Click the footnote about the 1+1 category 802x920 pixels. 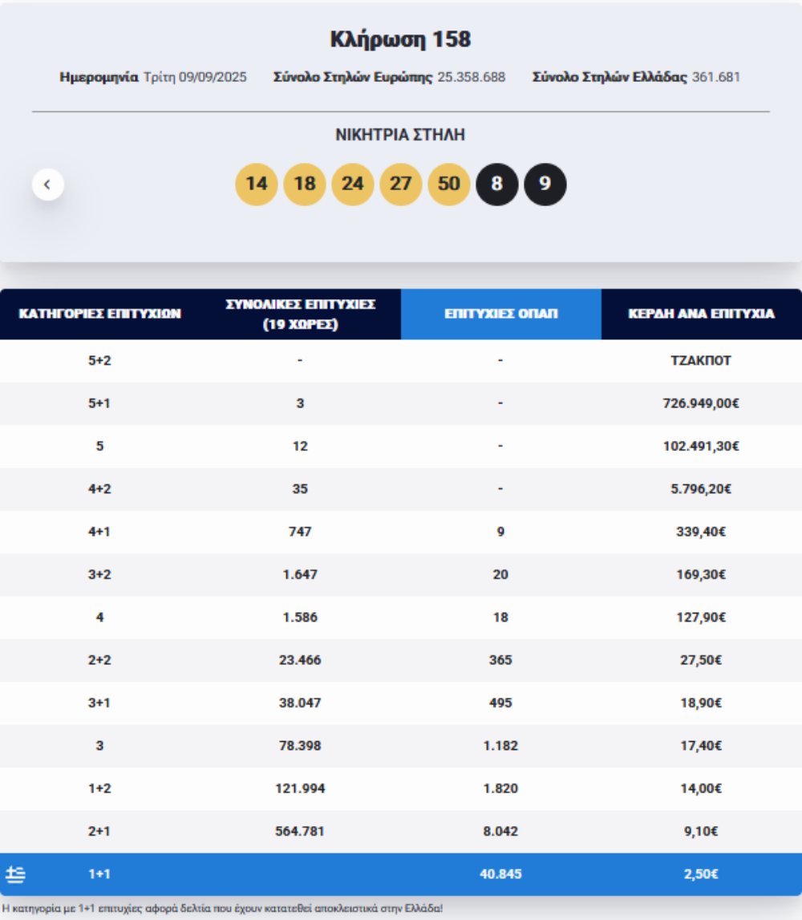[x=222, y=909]
